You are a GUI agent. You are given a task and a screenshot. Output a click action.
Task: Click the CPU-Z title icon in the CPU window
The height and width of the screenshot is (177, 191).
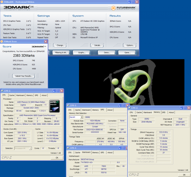point(2,91)
